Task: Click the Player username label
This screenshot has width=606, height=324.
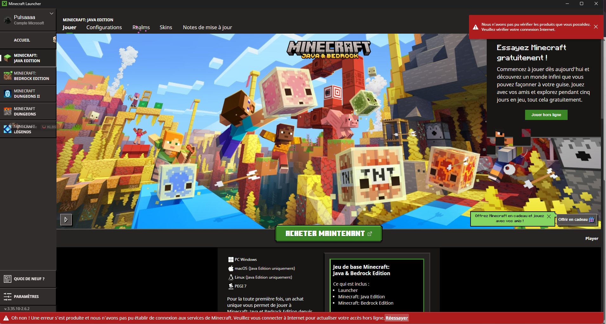Action: pyautogui.click(x=592, y=239)
